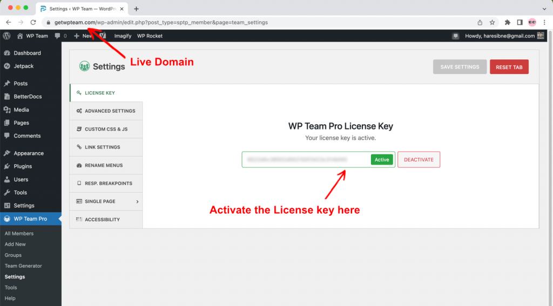Switch to Link Settings tab
Image resolution: width=553 pixels, height=306 pixels.
pos(106,147)
